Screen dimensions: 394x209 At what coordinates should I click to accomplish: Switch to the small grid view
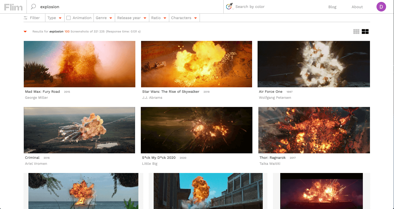click(x=356, y=31)
